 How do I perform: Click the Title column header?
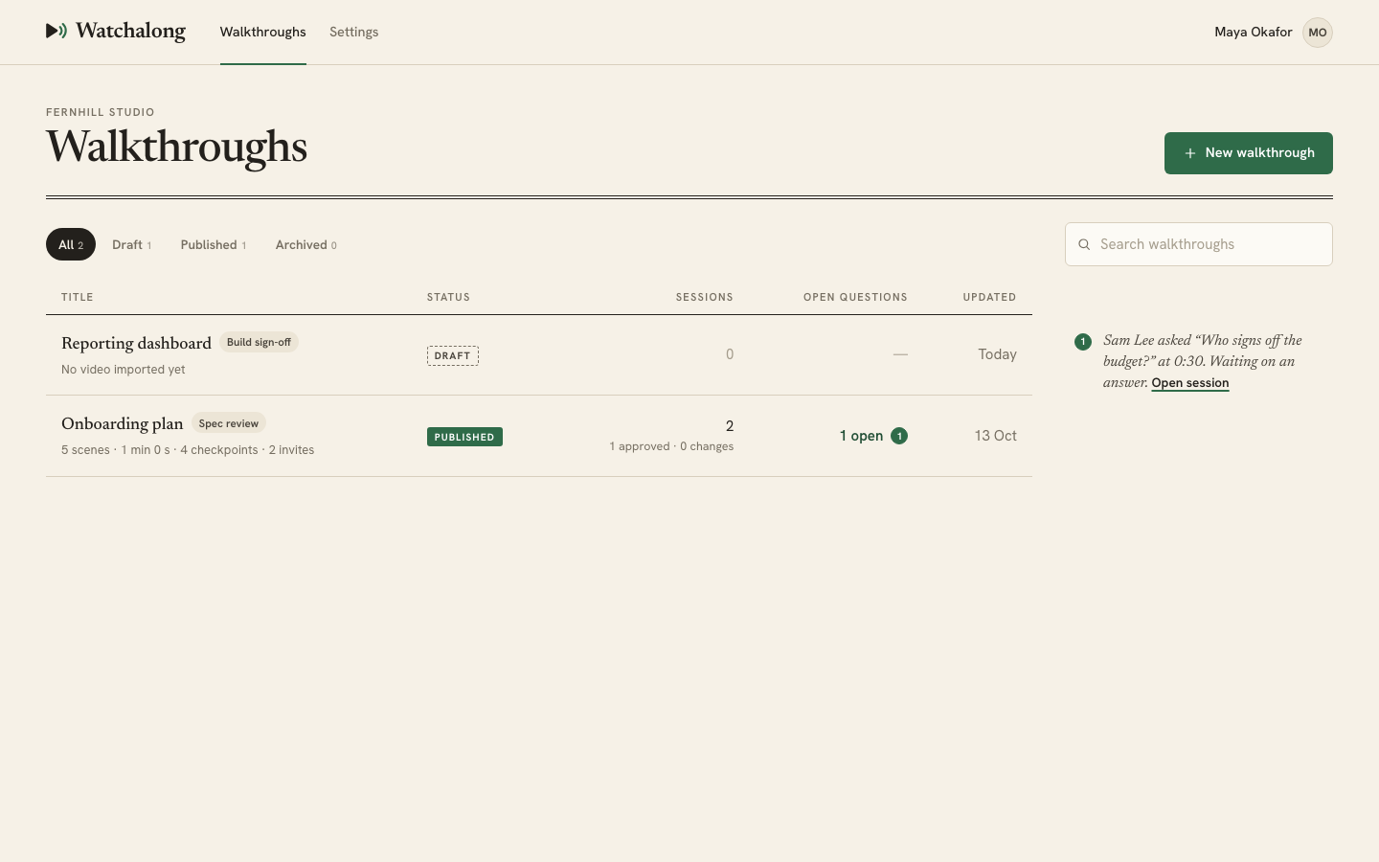[78, 297]
